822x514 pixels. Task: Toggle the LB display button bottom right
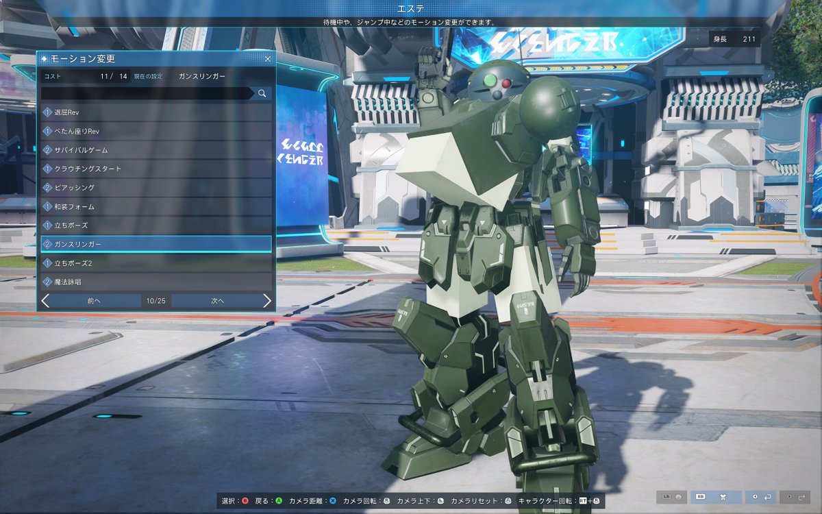click(672, 497)
